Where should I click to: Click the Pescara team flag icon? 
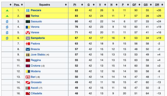tap(28, 10)
